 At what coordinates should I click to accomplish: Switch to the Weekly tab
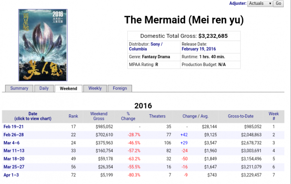coord(95,88)
